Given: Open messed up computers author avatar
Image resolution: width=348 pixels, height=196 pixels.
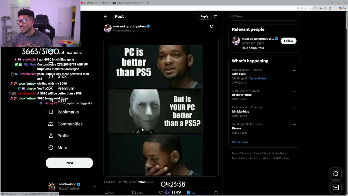Looking at the screenshot, I should point(108,28).
